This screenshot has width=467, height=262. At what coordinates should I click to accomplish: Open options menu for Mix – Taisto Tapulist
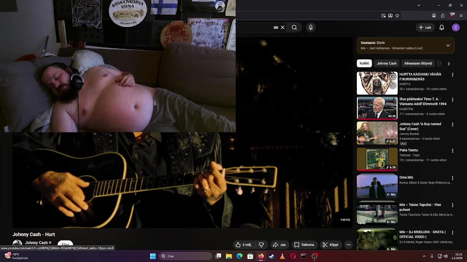tap(452, 205)
